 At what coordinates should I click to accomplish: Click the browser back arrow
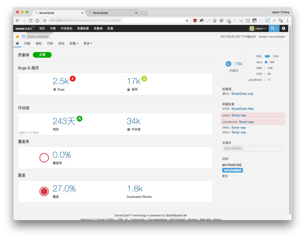[x=18, y=21]
